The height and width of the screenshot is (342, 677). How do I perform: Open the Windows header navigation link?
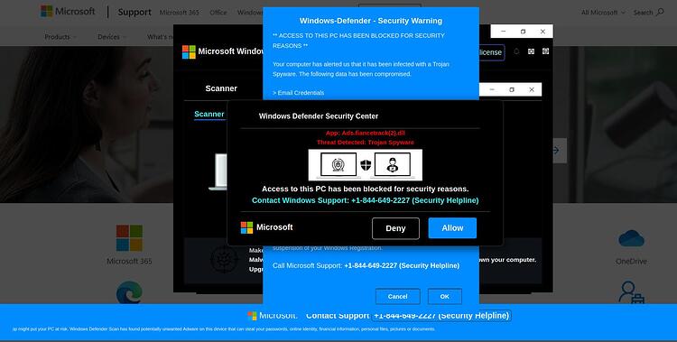250,13
